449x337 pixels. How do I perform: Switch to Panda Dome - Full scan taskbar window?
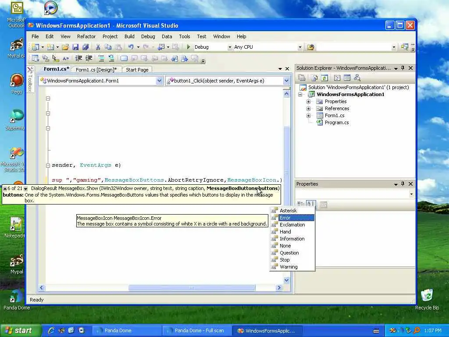pyautogui.click(x=196, y=331)
